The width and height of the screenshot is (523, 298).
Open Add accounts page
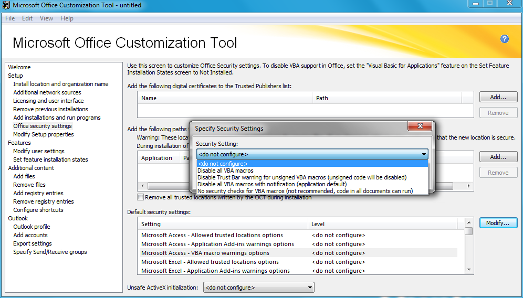[30, 235]
